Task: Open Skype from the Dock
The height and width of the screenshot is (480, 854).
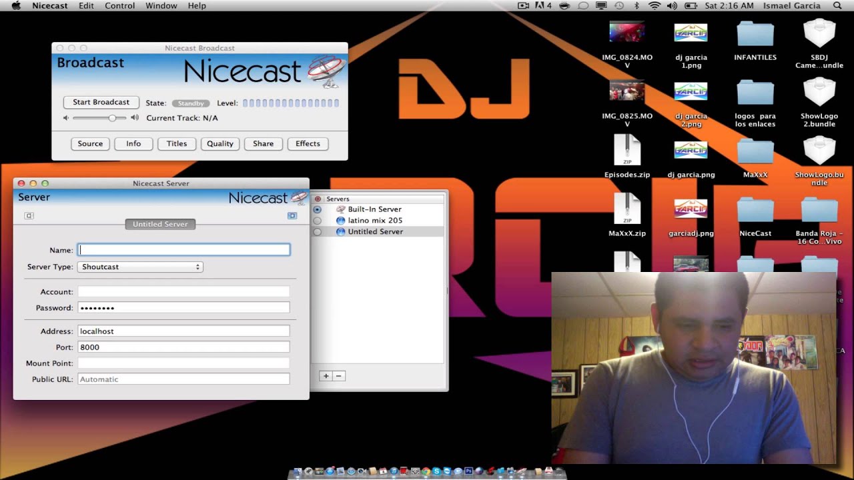Action: pos(436,471)
